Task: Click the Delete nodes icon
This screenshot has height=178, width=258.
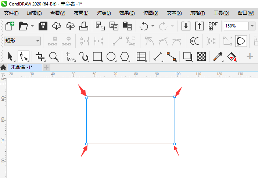Action: [66, 41]
